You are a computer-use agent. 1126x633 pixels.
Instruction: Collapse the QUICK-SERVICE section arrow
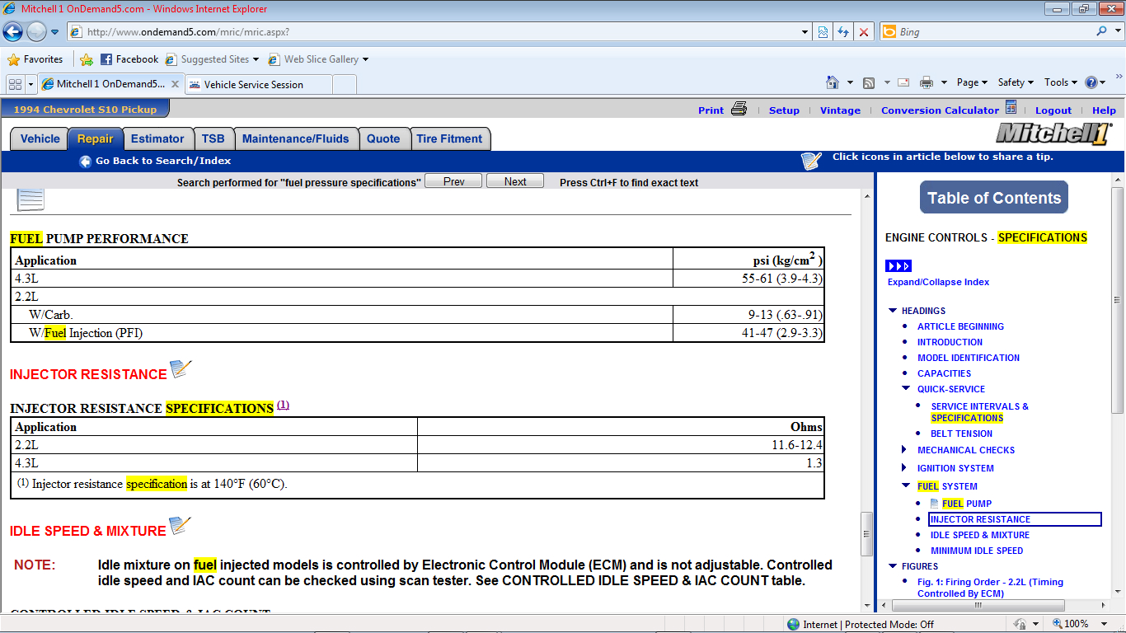tap(906, 389)
